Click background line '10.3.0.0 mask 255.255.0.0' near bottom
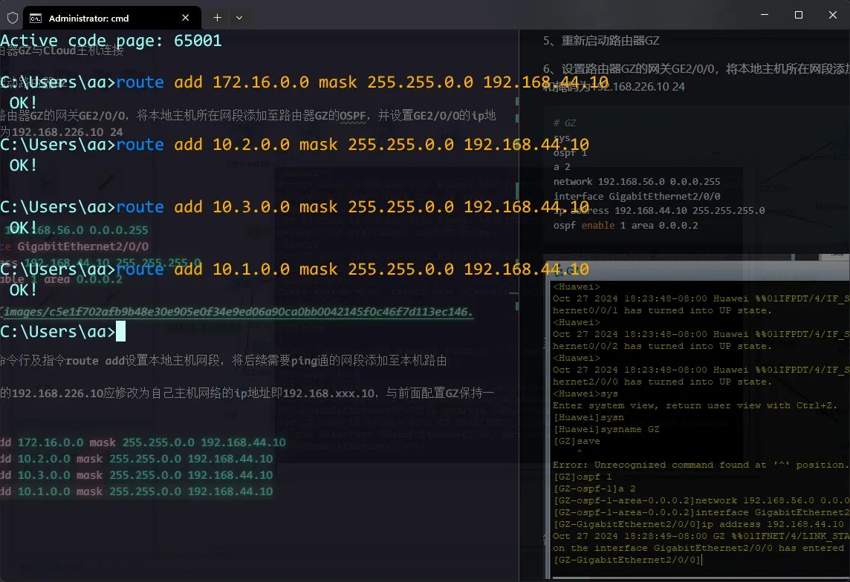This screenshot has width=850, height=582. [x=100, y=475]
